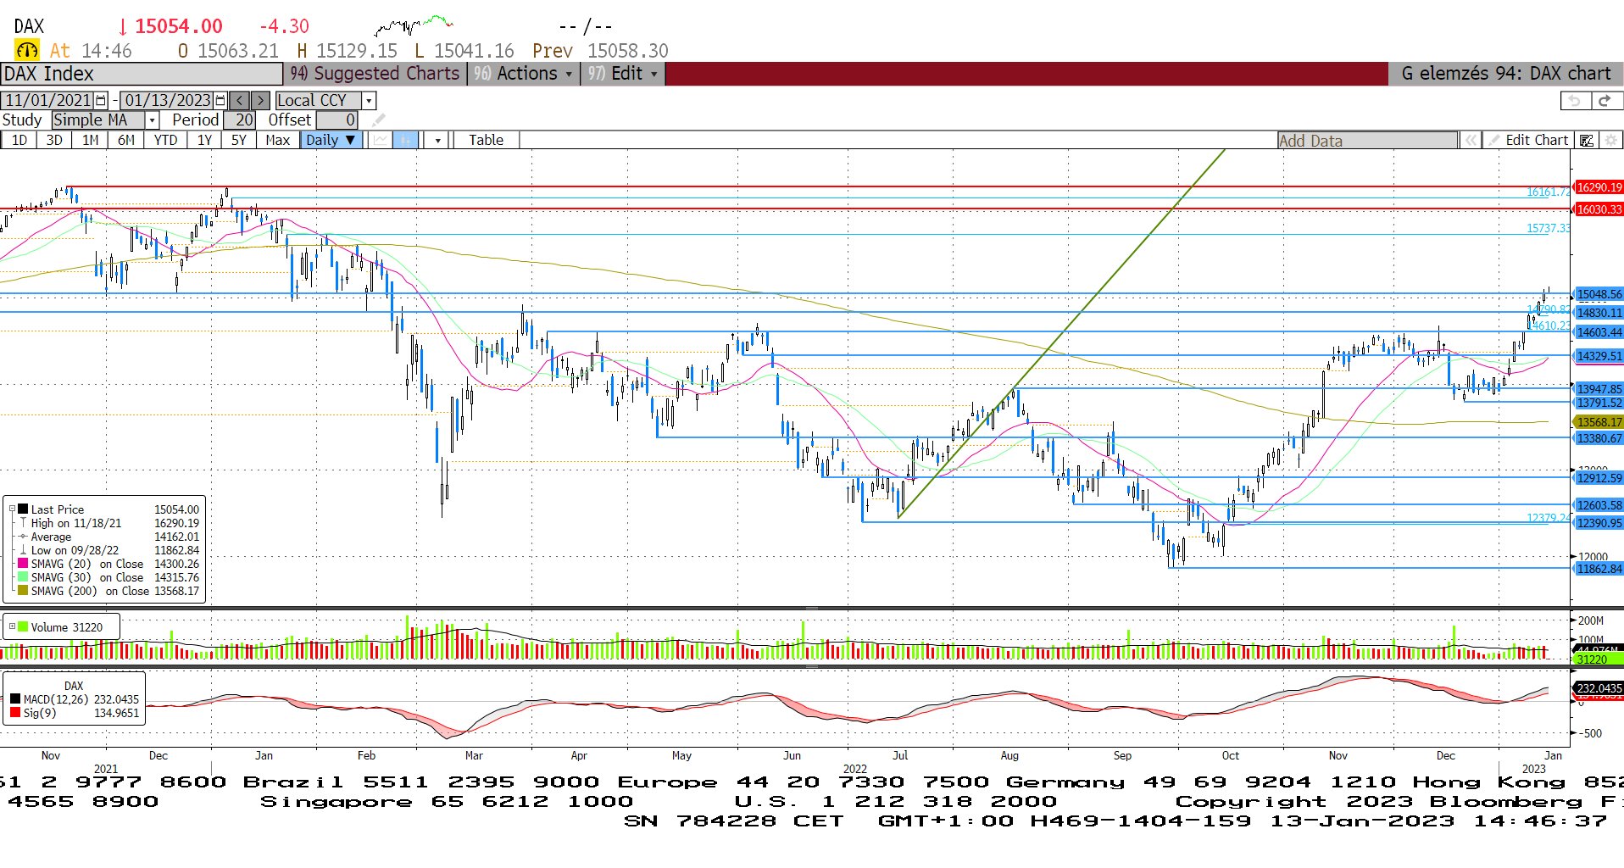Image resolution: width=1624 pixels, height=868 pixels.
Task: Click the 12912.59 price level label
Action: (1599, 478)
